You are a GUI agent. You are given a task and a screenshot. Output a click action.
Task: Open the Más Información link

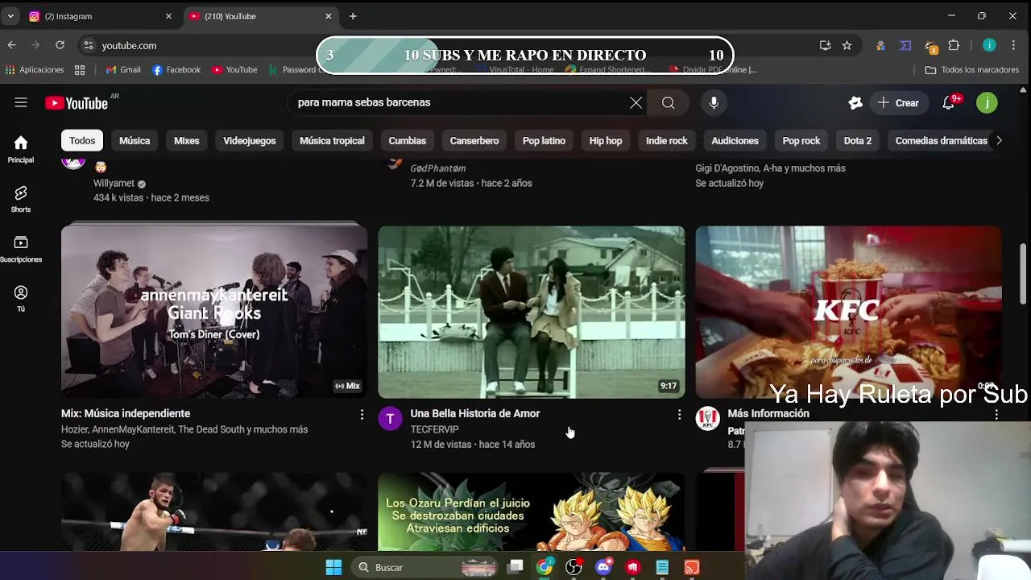coord(768,413)
